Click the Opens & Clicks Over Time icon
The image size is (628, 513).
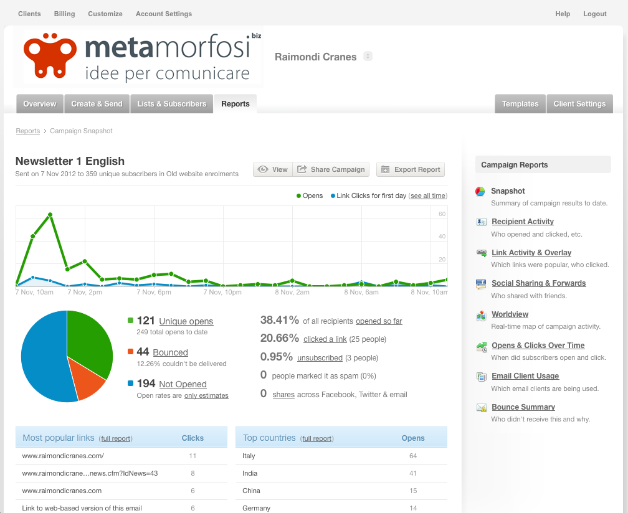[482, 347]
